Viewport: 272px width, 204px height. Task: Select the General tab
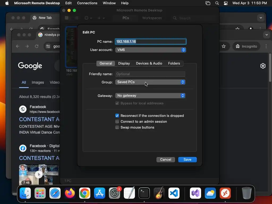(106, 63)
